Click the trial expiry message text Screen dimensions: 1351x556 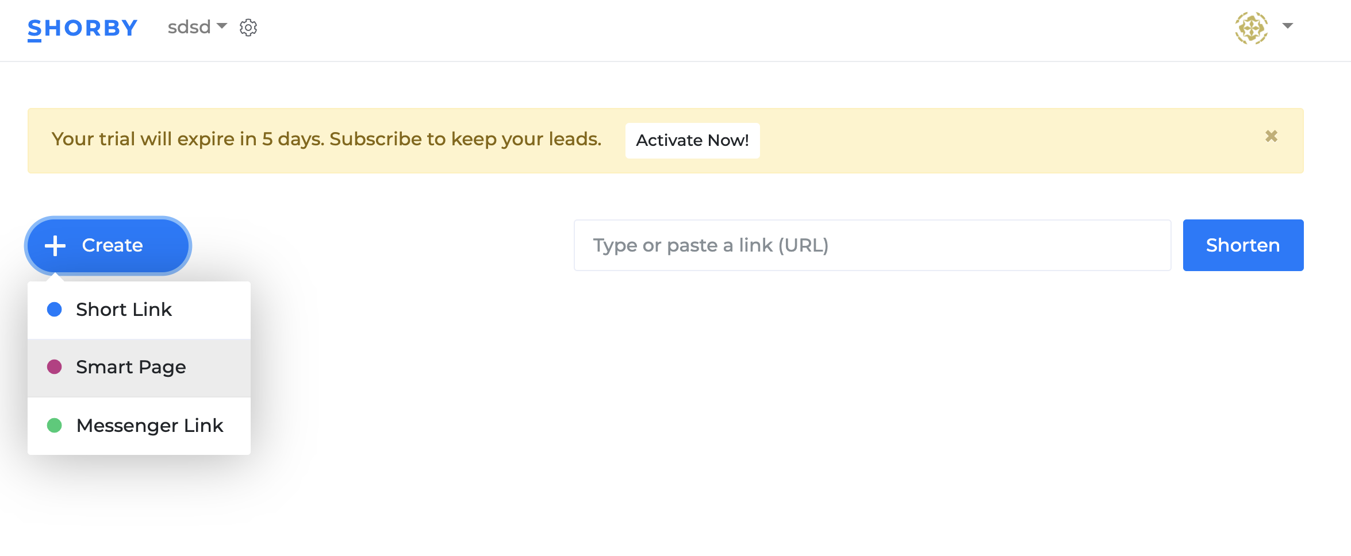[x=327, y=139]
